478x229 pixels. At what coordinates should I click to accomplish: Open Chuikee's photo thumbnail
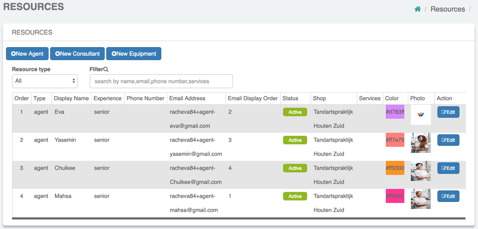pyautogui.click(x=421, y=171)
